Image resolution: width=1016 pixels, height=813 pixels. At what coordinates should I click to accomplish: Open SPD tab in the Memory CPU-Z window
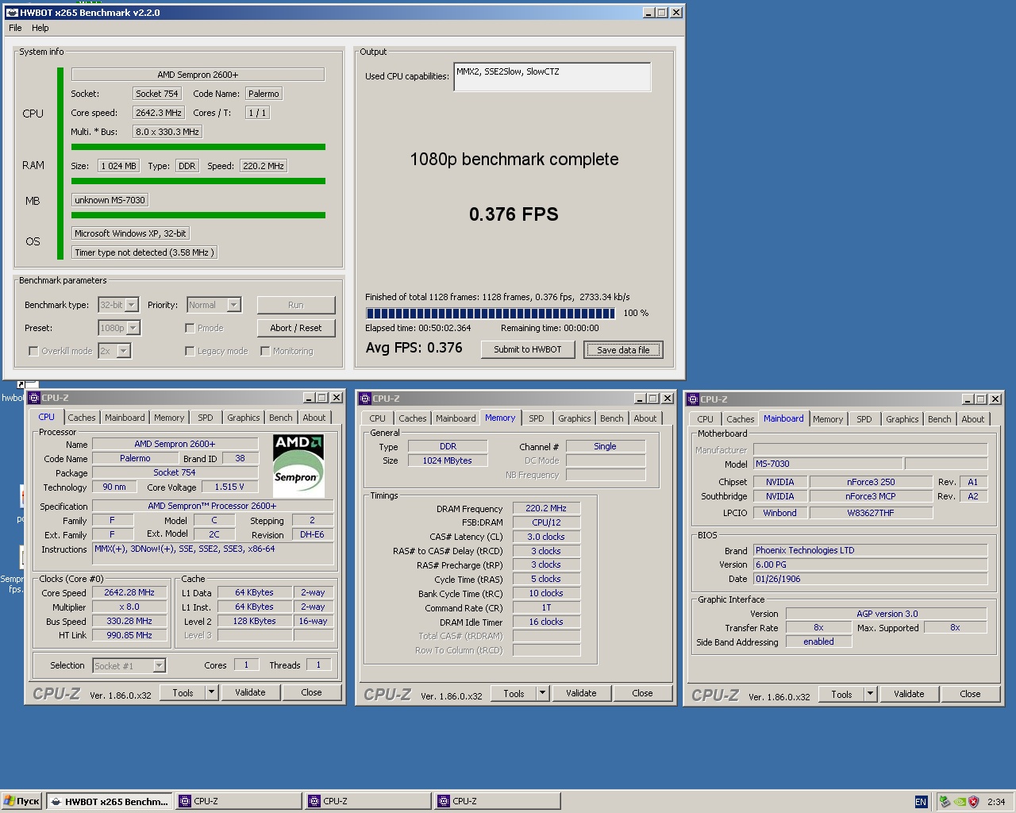tap(537, 418)
